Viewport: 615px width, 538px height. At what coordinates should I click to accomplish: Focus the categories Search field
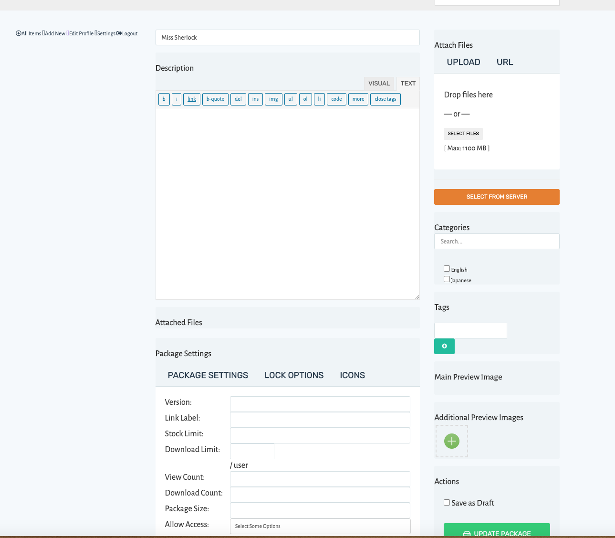(x=497, y=242)
